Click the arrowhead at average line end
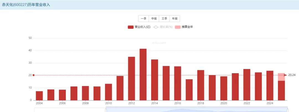299x112 pixels. pyautogui.click(x=285, y=75)
